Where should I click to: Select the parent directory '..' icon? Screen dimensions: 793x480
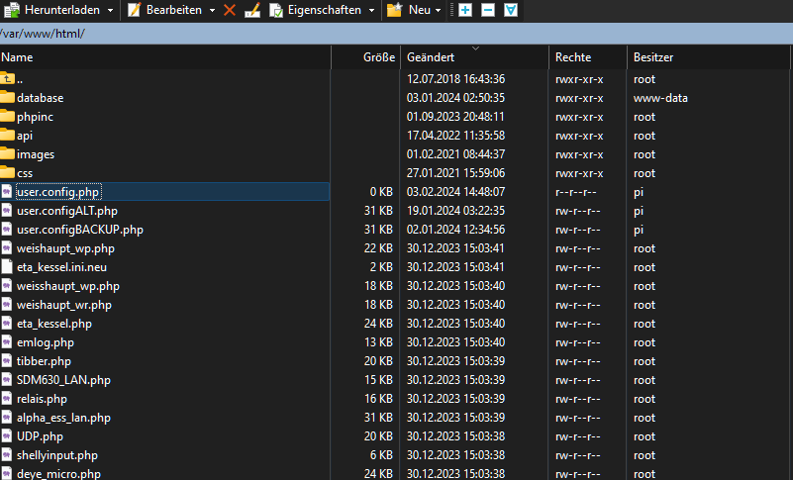(8, 79)
